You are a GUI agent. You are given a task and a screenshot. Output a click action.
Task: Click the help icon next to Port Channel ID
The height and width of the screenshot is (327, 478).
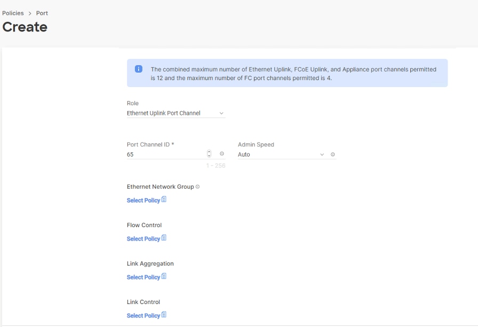pyautogui.click(x=221, y=153)
